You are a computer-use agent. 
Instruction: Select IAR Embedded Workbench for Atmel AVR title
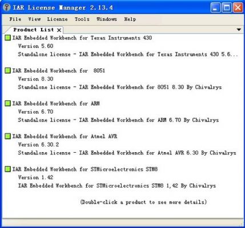click(x=65, y=136)
